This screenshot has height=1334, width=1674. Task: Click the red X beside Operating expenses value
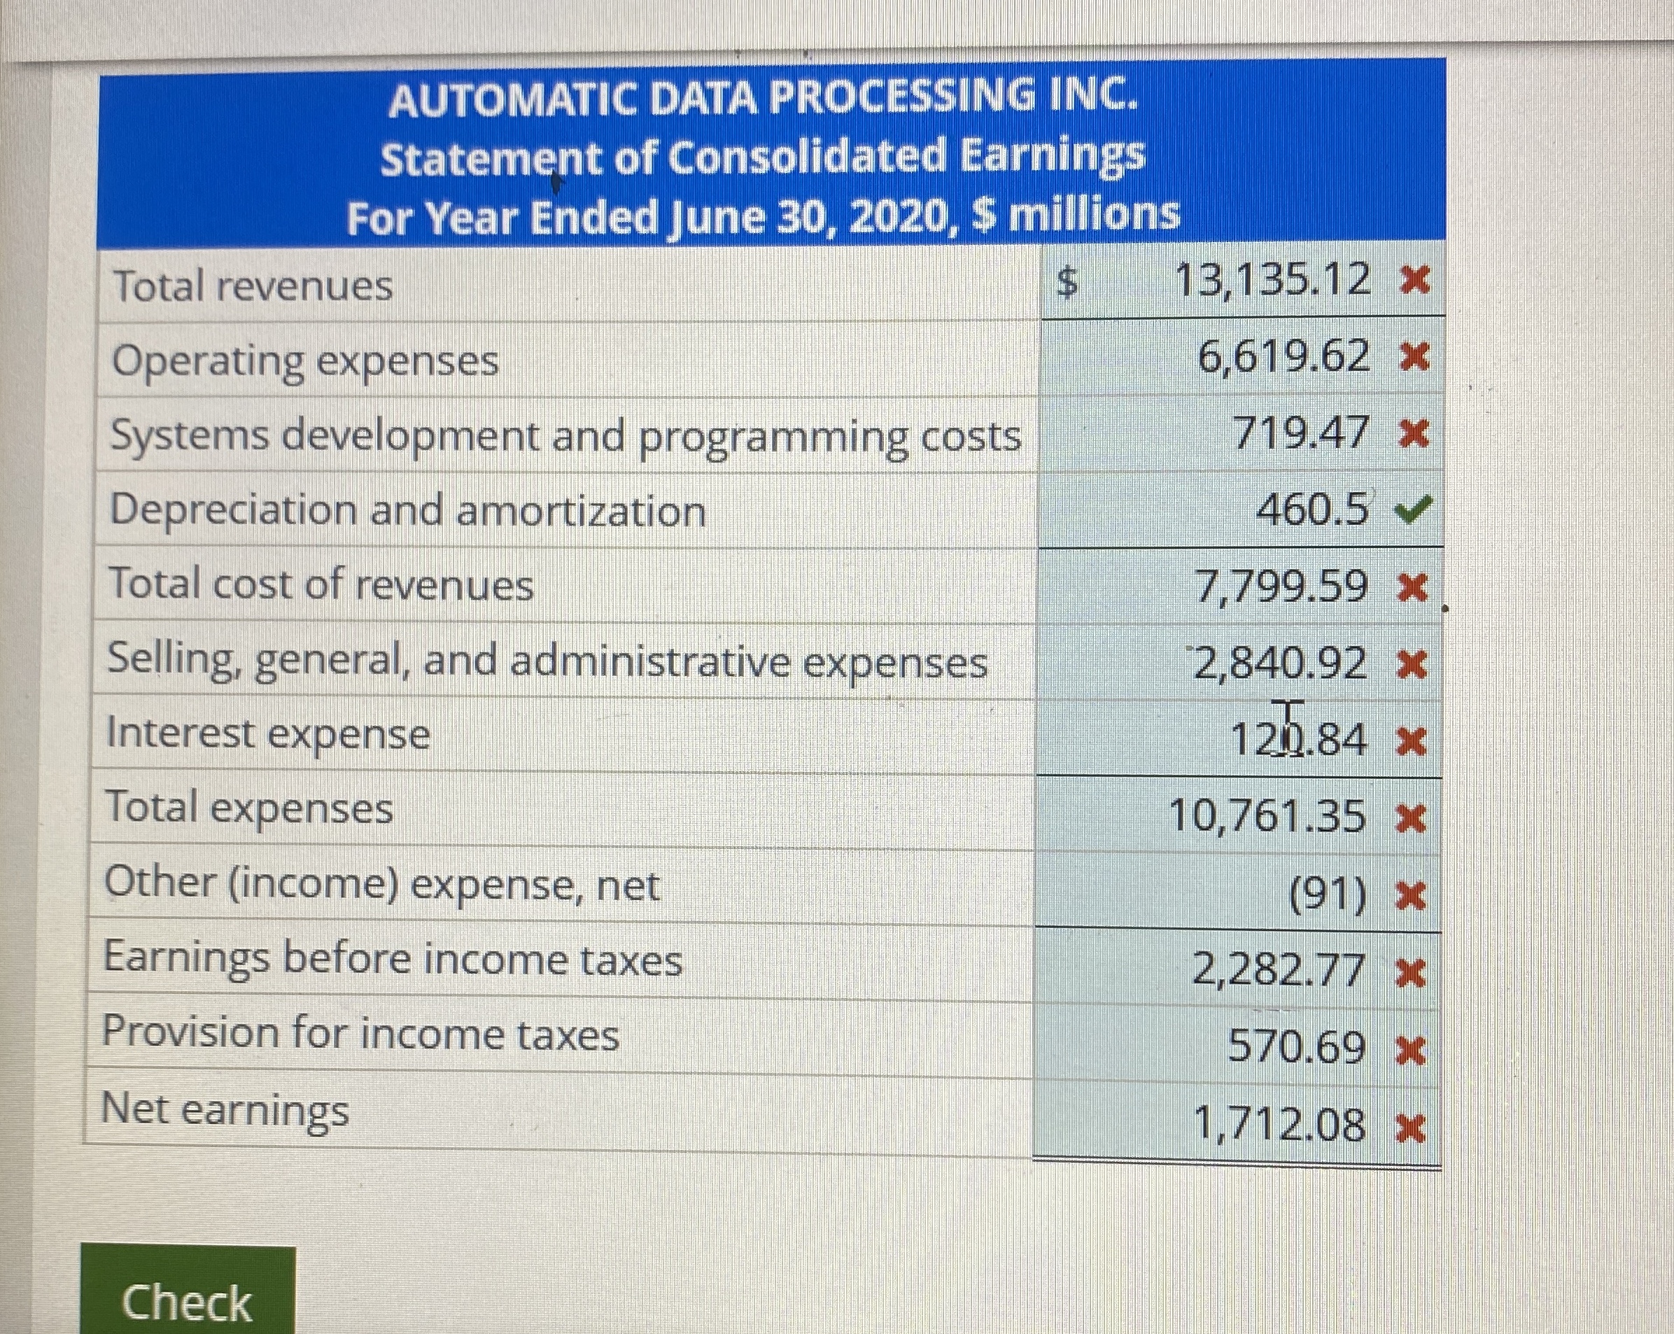(1413, 357)
